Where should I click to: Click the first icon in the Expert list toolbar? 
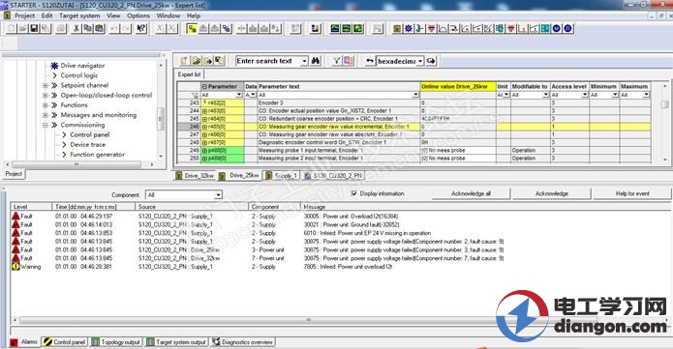pyautogui.click(x=184, y=61)
